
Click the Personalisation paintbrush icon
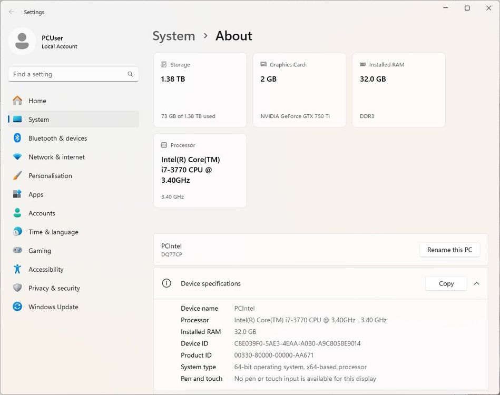[x=17, y=176]
